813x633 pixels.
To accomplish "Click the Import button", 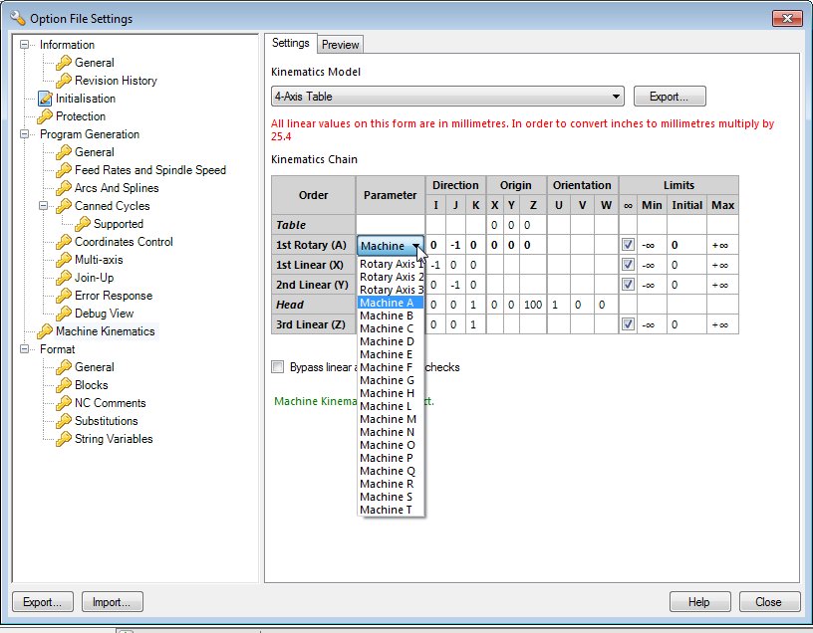I will coord(112,602).
